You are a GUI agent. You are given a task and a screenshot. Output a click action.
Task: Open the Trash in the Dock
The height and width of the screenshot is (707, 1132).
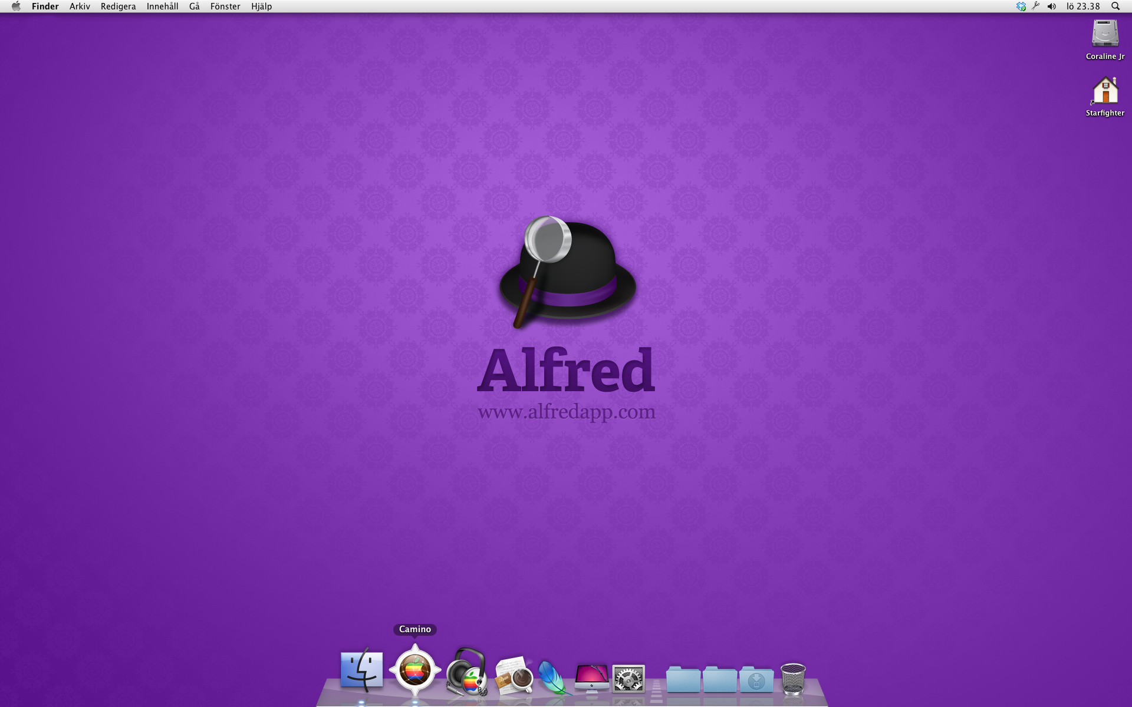click(x=793, y=678)
